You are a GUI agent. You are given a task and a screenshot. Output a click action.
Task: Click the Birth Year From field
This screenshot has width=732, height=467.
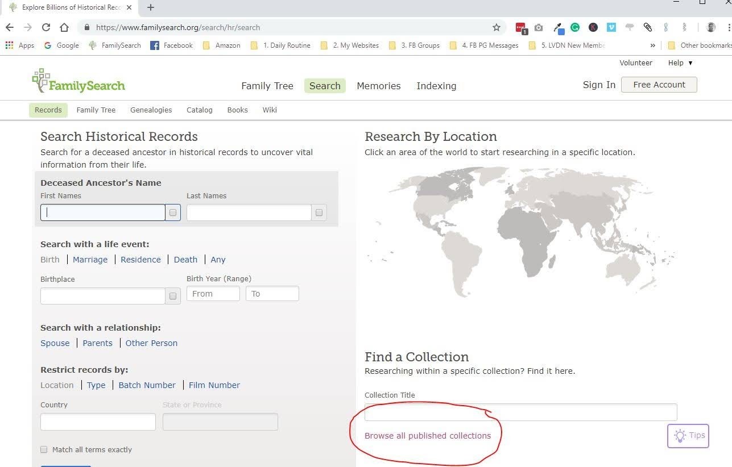tap(213, 294)
